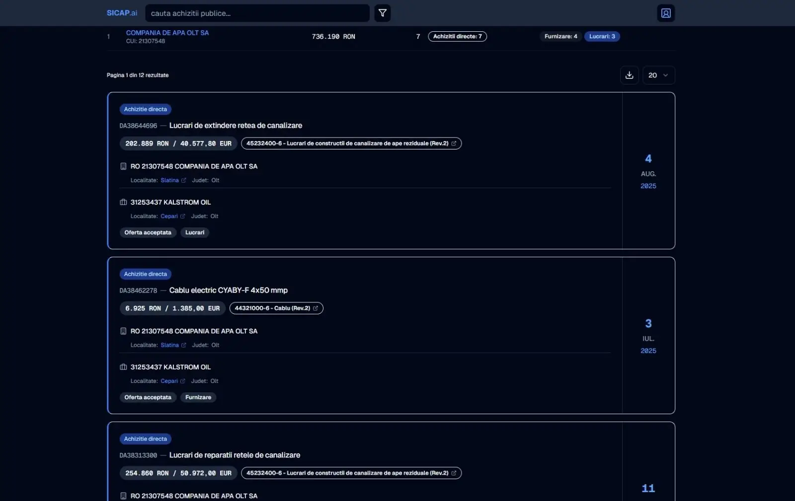
Task: Click external link icon beside Slatina in first card
Action: (x=184, y=180)
